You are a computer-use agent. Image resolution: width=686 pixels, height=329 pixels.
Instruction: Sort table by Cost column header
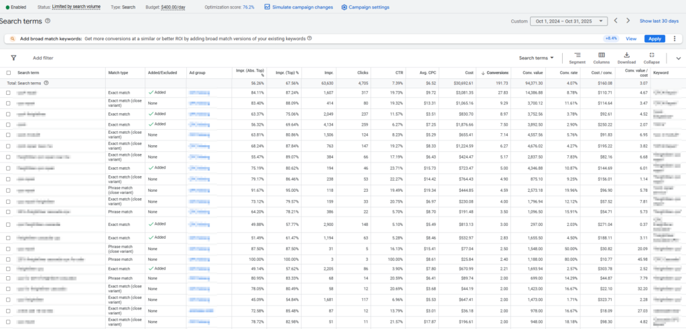coord(468,72)
